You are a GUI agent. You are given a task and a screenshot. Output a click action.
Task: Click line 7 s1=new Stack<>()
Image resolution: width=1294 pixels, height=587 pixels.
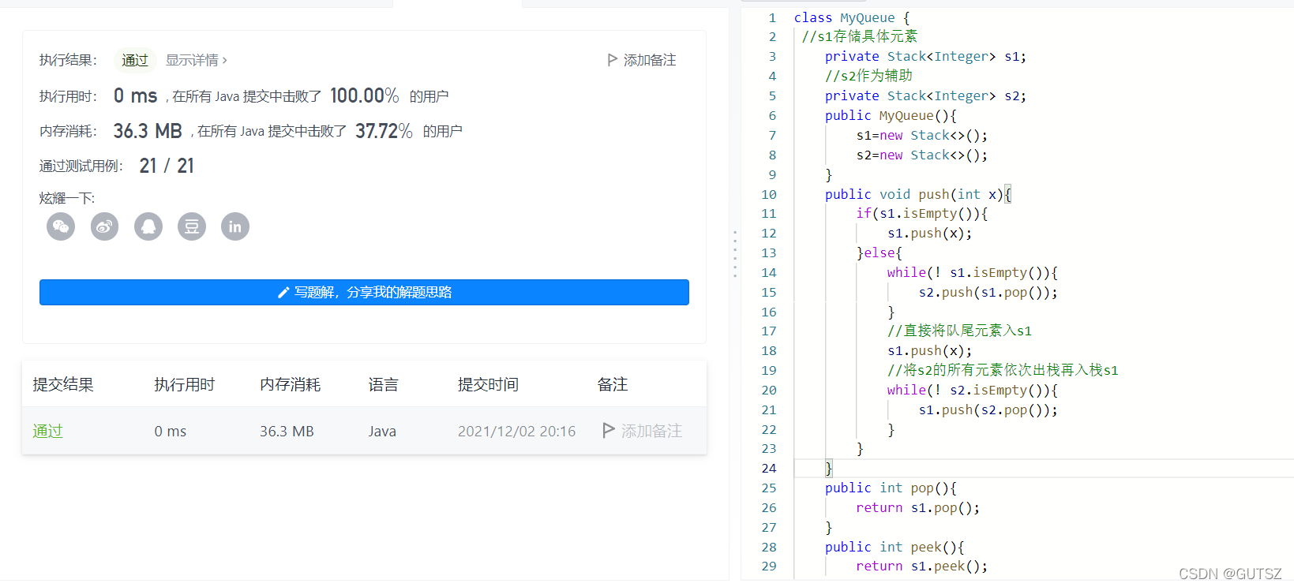(921, 135)
